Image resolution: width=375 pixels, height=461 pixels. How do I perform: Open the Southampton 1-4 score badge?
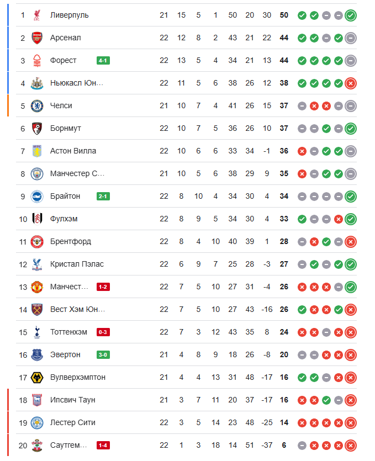[x=103, y=446]
